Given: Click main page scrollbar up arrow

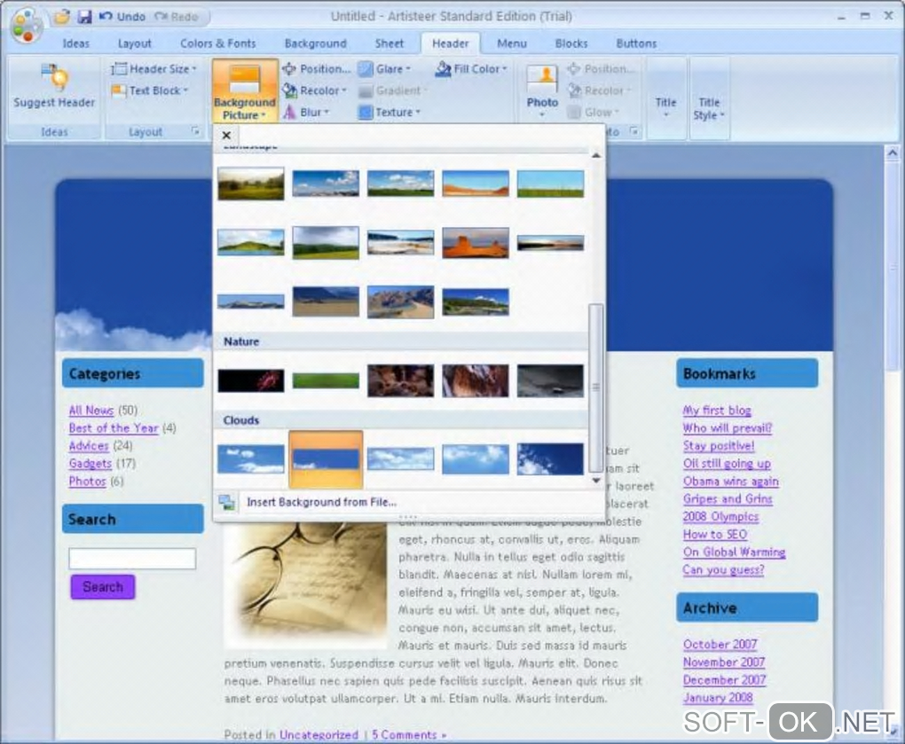Looking at the screenshot, I should pos(893,153).
